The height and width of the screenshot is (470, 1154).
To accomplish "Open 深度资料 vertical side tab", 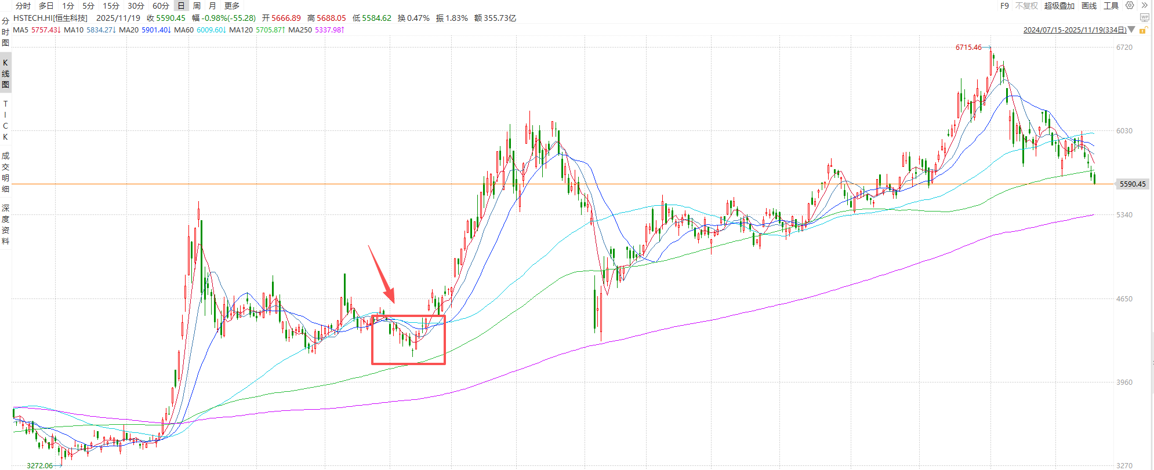I will pos(5,224).
